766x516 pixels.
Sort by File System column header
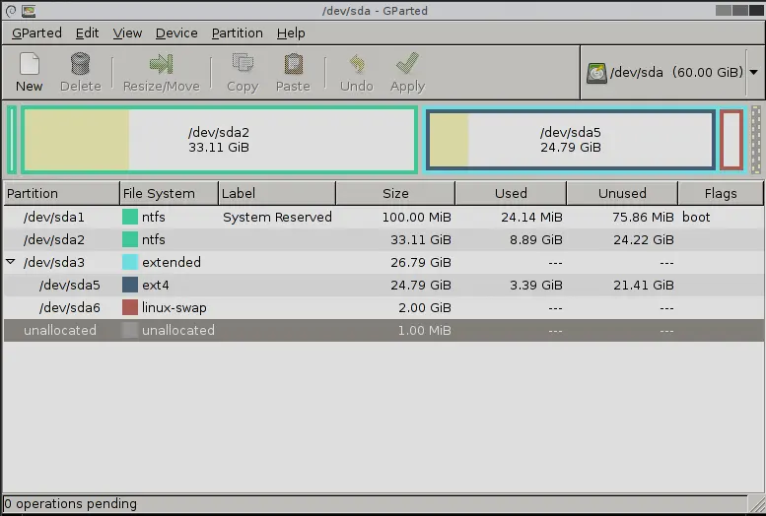tap(169, 193)
